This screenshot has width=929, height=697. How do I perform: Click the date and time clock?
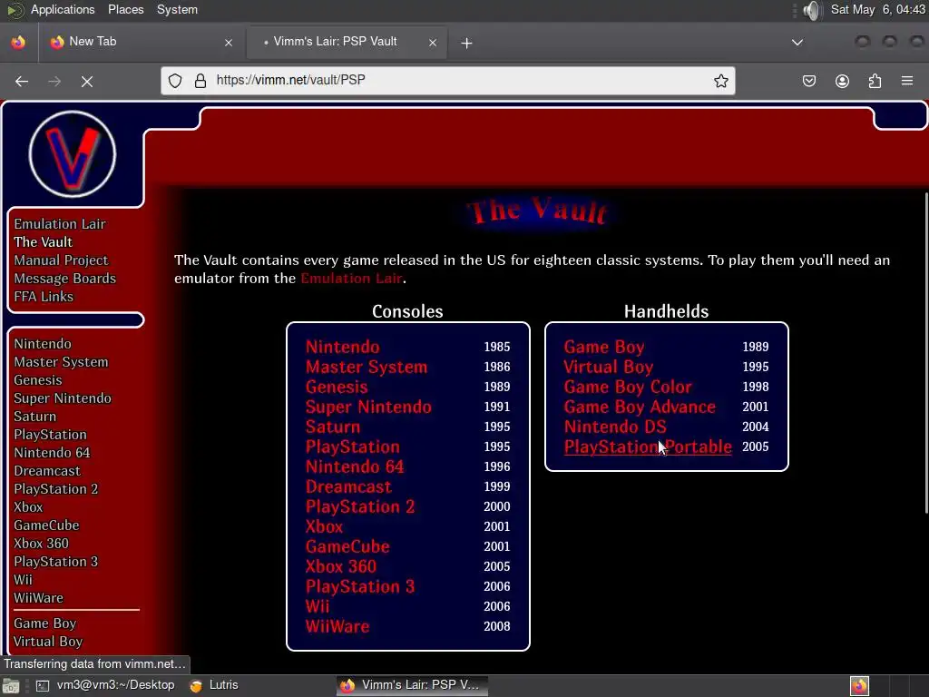pyautogui.click(x=877, y=9)
